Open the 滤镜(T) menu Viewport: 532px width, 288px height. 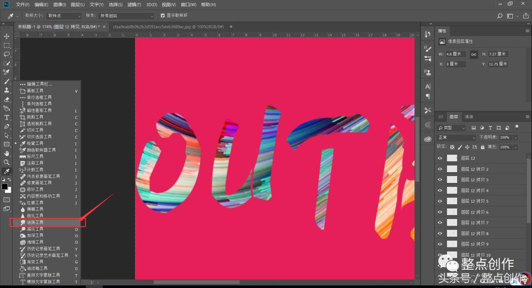click(x=134, y=4)
